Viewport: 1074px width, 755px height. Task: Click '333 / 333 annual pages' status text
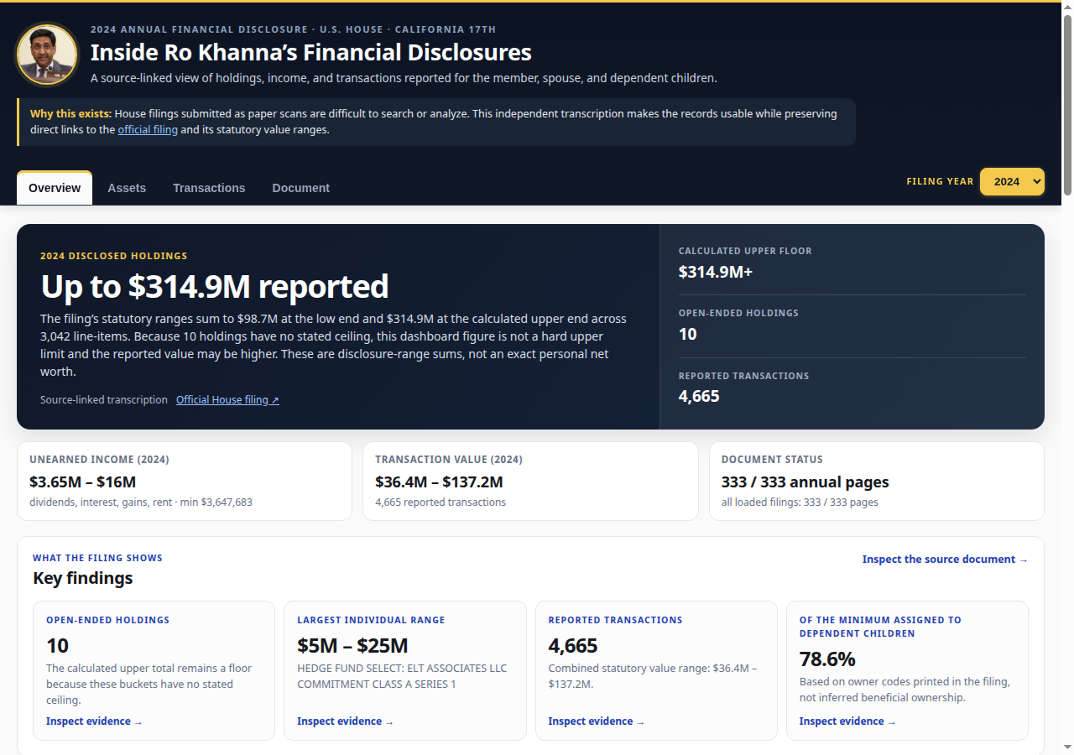pyautogui.click(x=805, y=482)
